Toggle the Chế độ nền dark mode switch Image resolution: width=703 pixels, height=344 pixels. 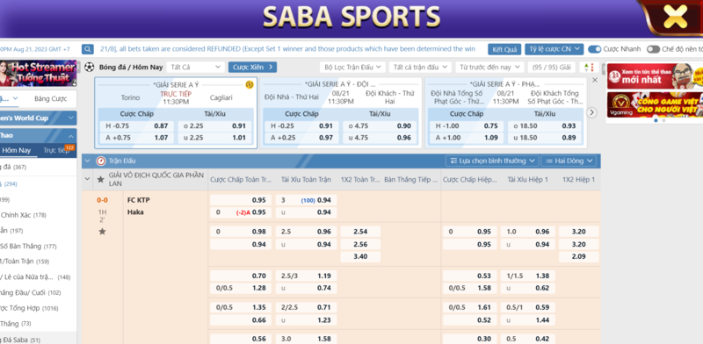pos(653,49)
